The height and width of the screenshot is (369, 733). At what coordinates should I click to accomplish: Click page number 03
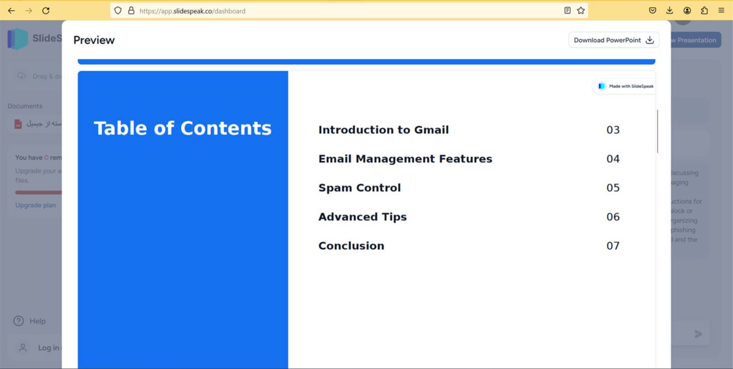pos(613,130)
